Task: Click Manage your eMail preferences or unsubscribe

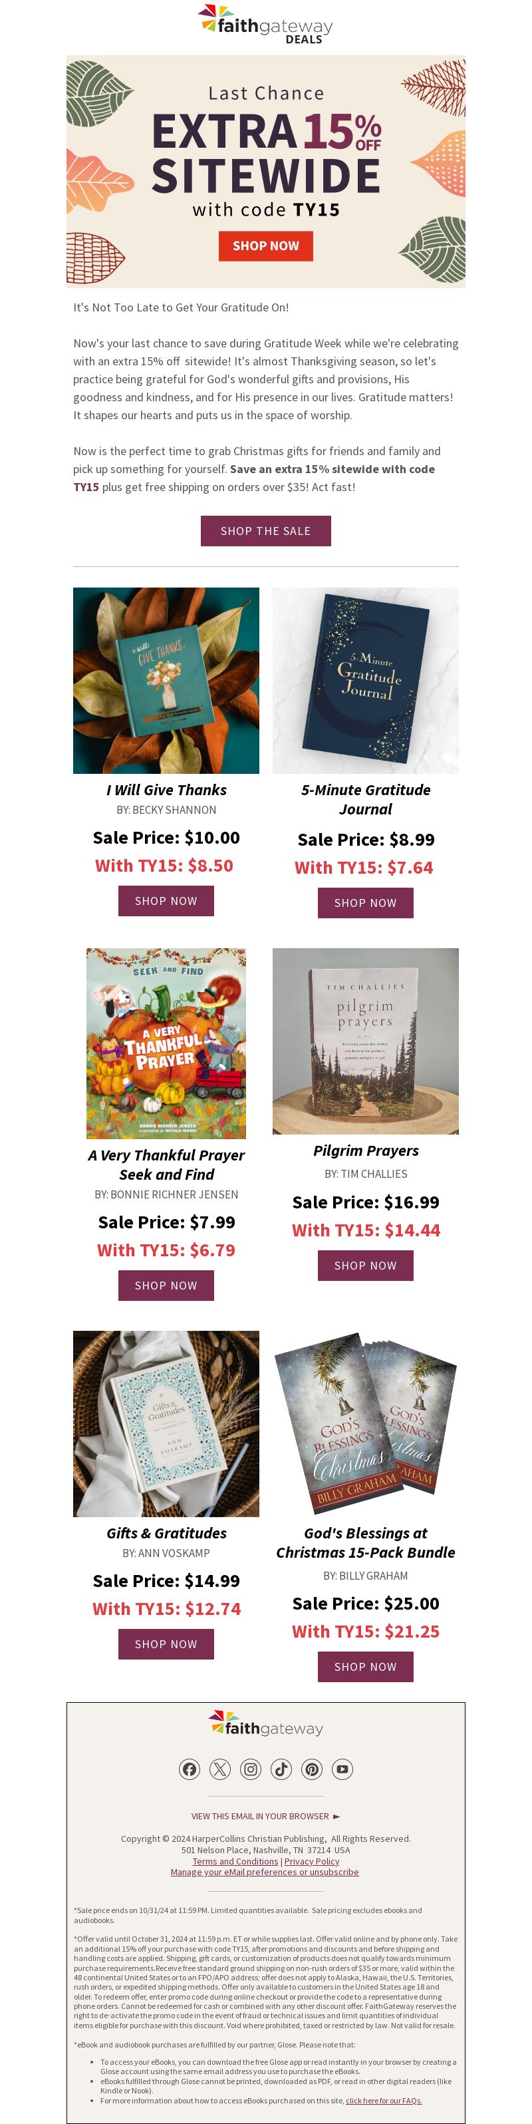Action: pos(265,1872)
